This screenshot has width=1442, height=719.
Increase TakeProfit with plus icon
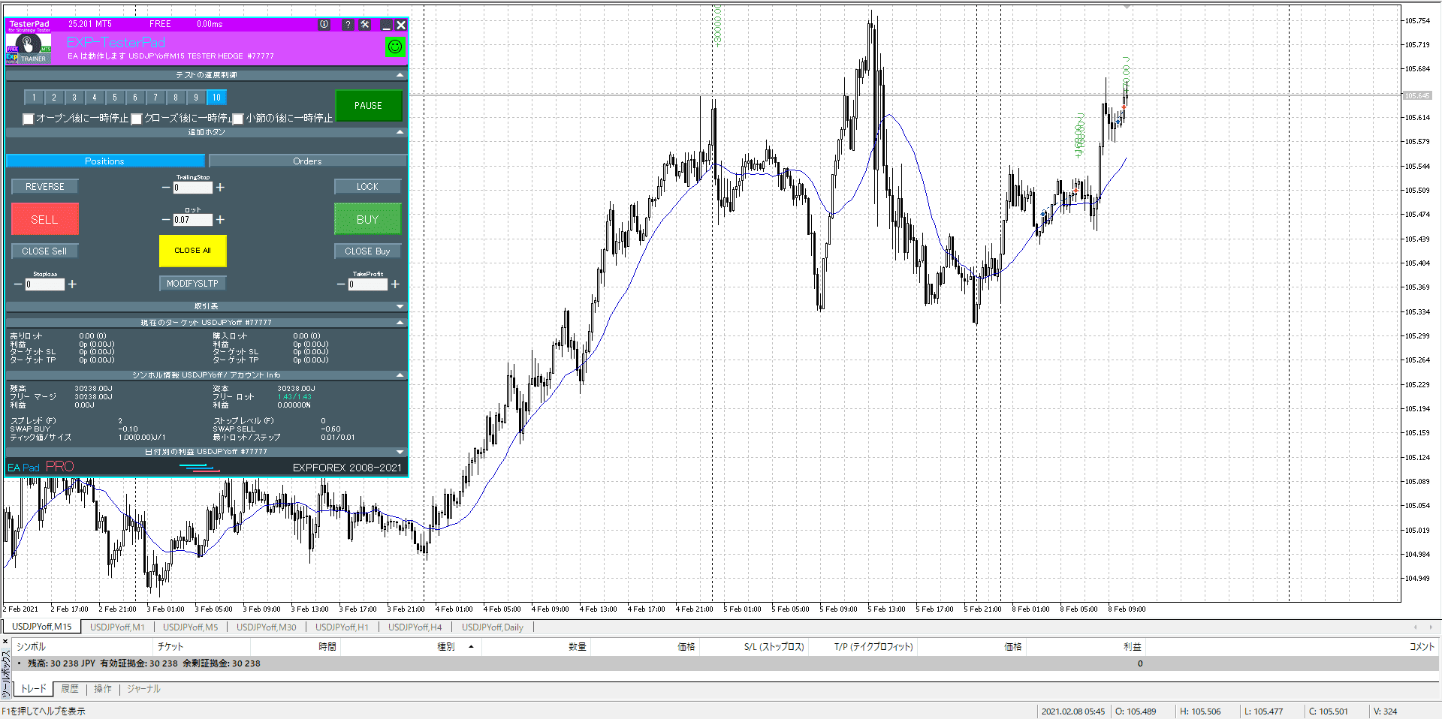pos(395,284)
